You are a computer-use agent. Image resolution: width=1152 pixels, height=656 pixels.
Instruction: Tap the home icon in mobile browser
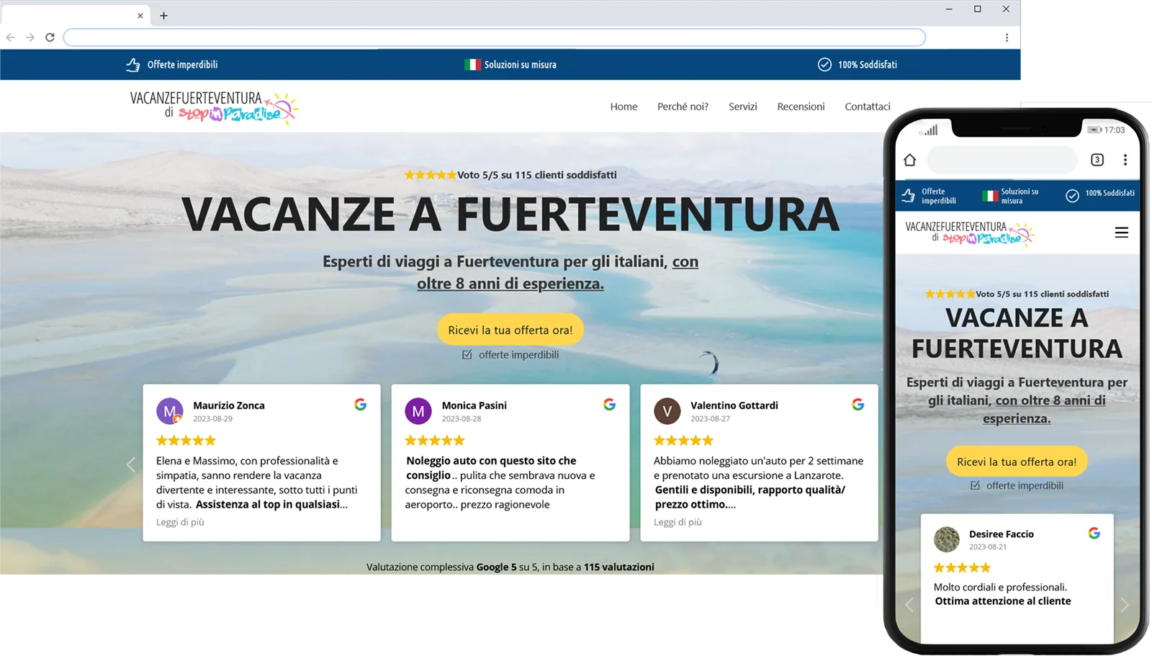[910, 160]
